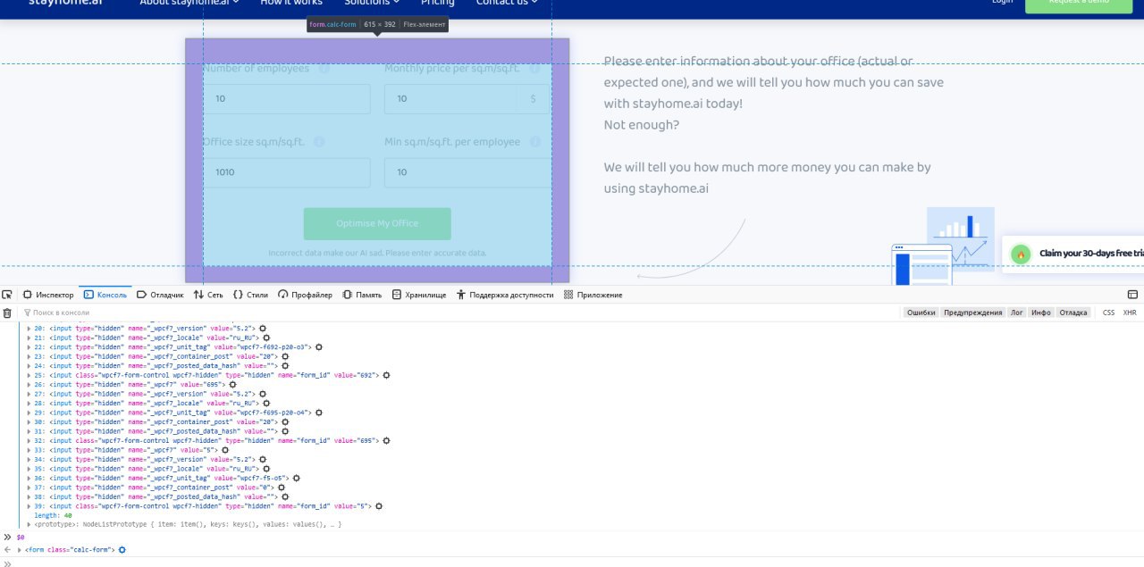Open the Поддержка доступности accessibility tab
The width and height of the screenshot is (1144, 567).
(505, 295)
